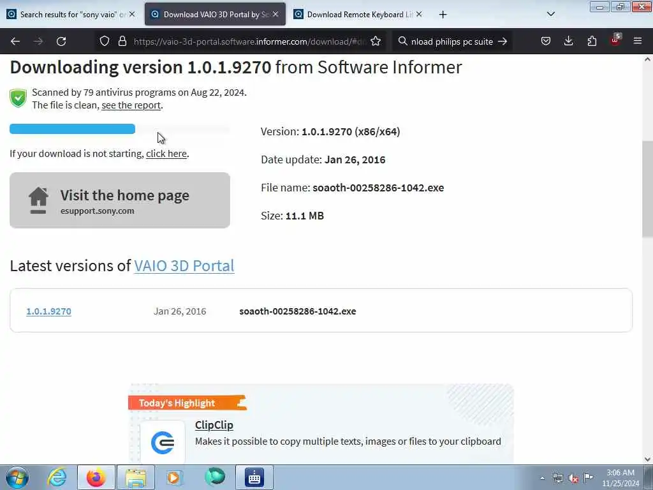Click the muted volume tray icon
Screen dimensions: 653x490
(573, 478)
